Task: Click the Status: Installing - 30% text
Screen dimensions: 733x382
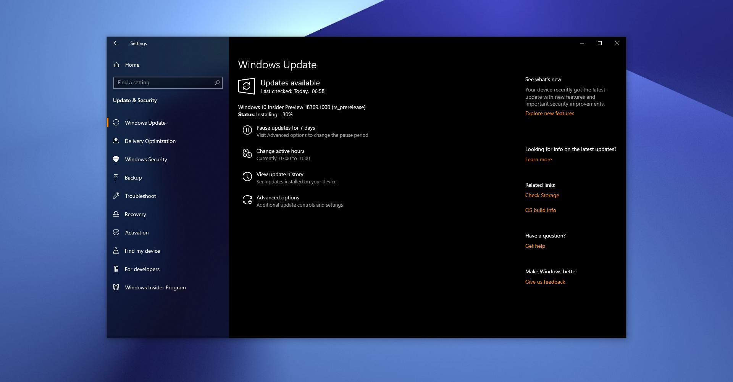Action: (x=265, y=114)
